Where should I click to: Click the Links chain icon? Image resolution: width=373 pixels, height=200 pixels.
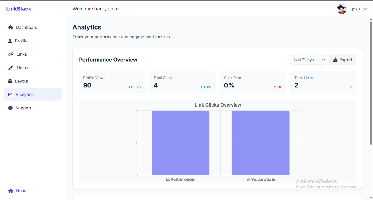[x=11, y=54]
